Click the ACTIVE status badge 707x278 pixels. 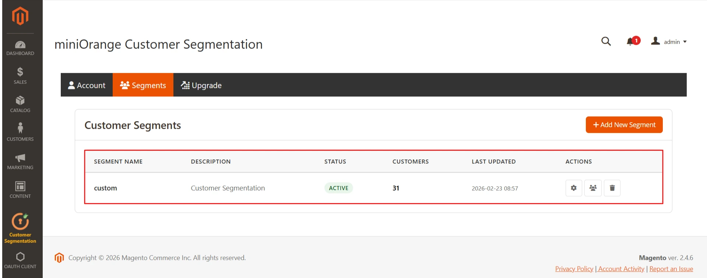339,188
